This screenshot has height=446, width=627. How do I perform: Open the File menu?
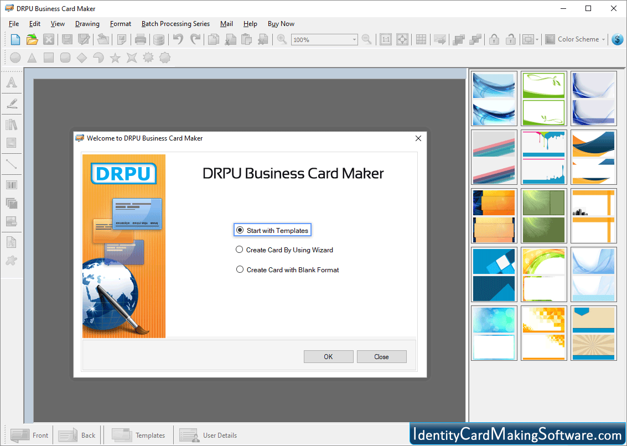tap(14, 24)
